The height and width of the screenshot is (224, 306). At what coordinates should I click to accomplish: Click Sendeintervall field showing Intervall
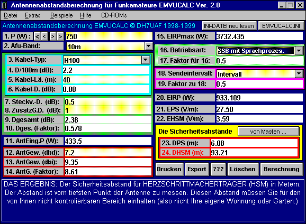pos(256,74)
